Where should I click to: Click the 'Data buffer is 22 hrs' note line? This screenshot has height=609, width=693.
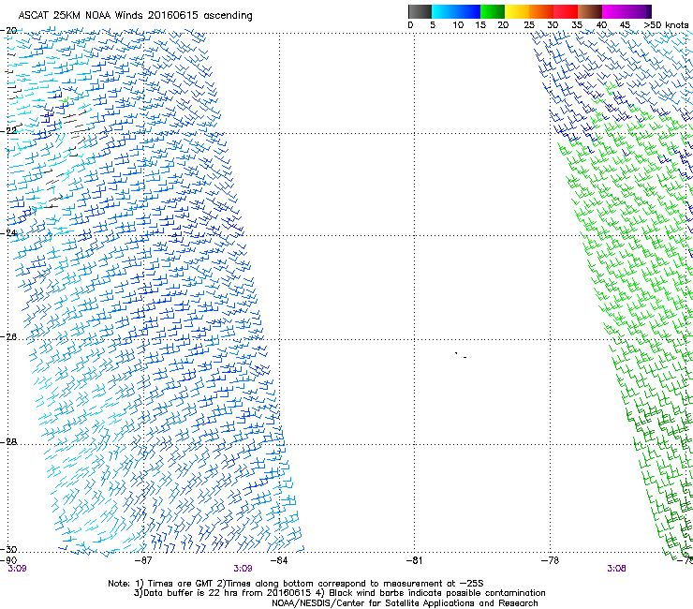pyautogui.click(x=339, y=593)
